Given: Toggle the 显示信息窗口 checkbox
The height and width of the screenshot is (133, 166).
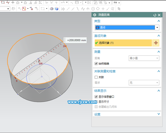Looking at the screenshot, I should [x=96, y=97].
